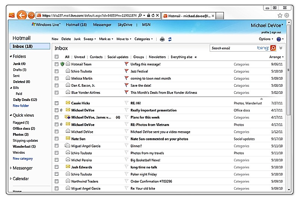The height and width of the screenshot is (200, 299).
Task: Filter inbox by Unread
Action: (80, 57)
